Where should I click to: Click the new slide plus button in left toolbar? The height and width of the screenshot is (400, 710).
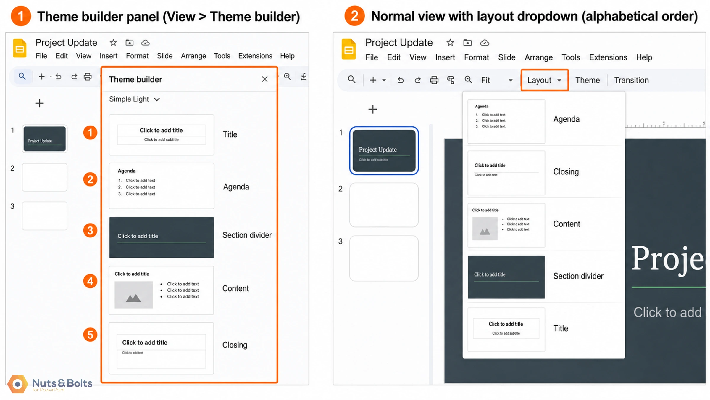(42, 77)
